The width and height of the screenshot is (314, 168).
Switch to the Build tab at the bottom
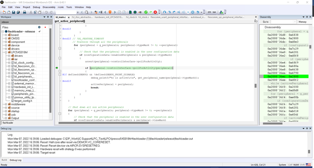[x=4, y=160]
